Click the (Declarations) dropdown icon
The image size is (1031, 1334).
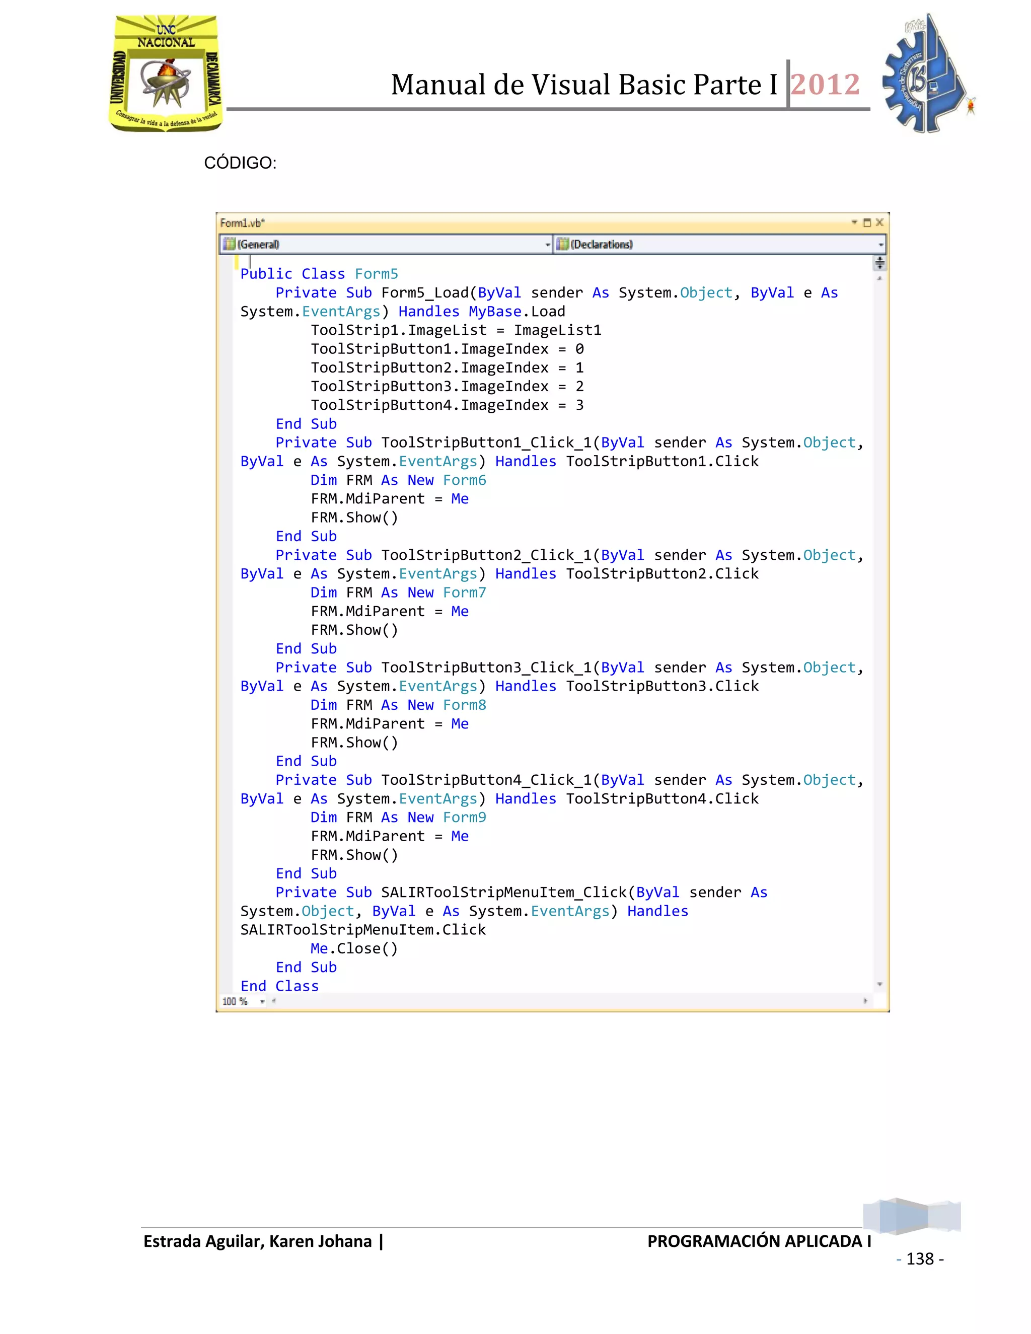[562, 244]
